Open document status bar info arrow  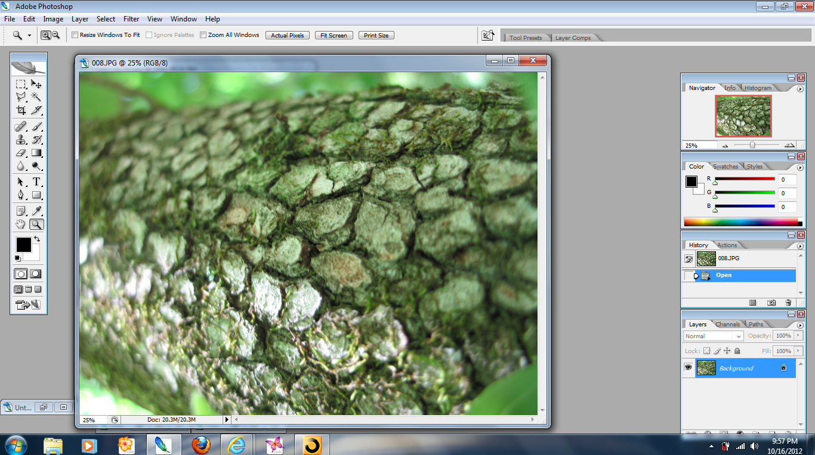click(x=226, y=420)
